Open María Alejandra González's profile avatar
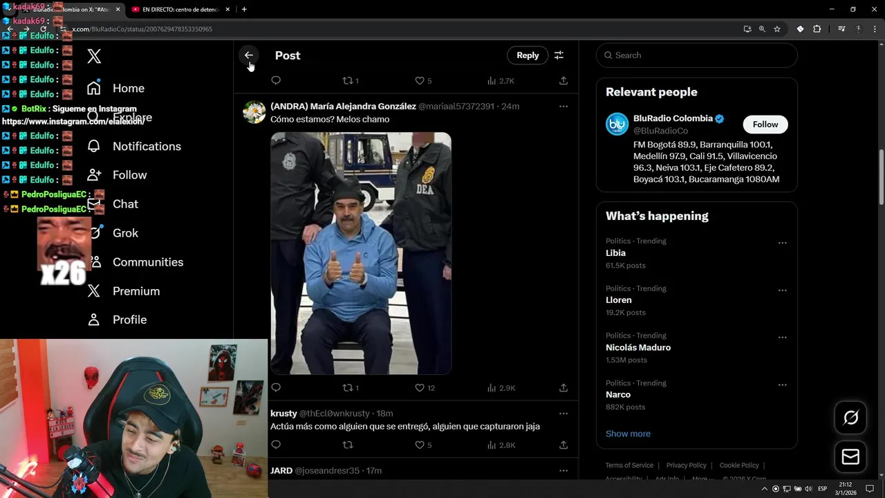Screen dimensions: 885x498 point(254,112)
